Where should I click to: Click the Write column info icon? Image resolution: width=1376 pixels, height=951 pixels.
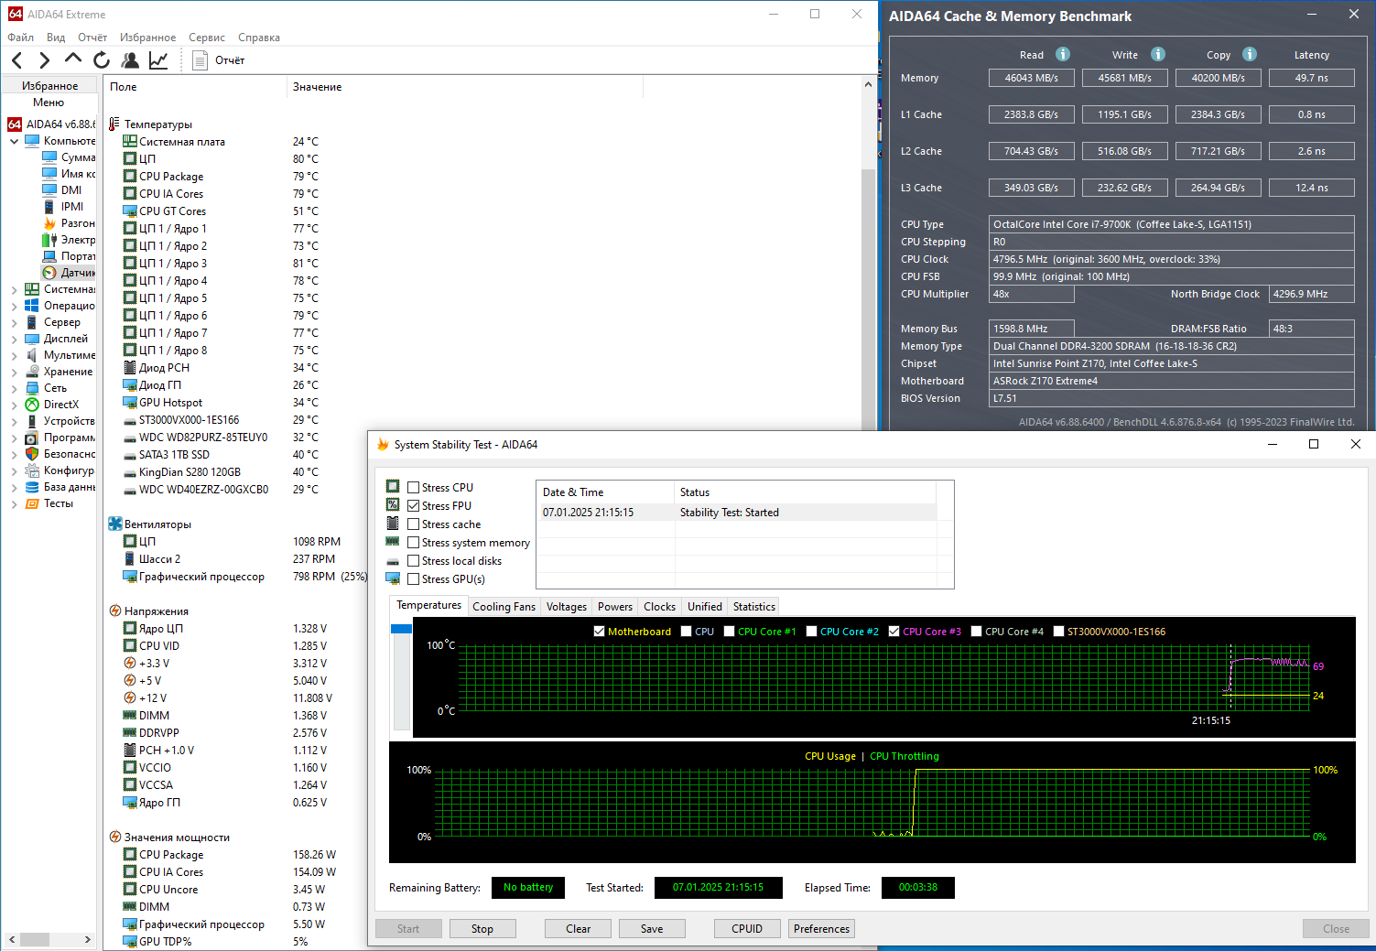click(1158, 54)
